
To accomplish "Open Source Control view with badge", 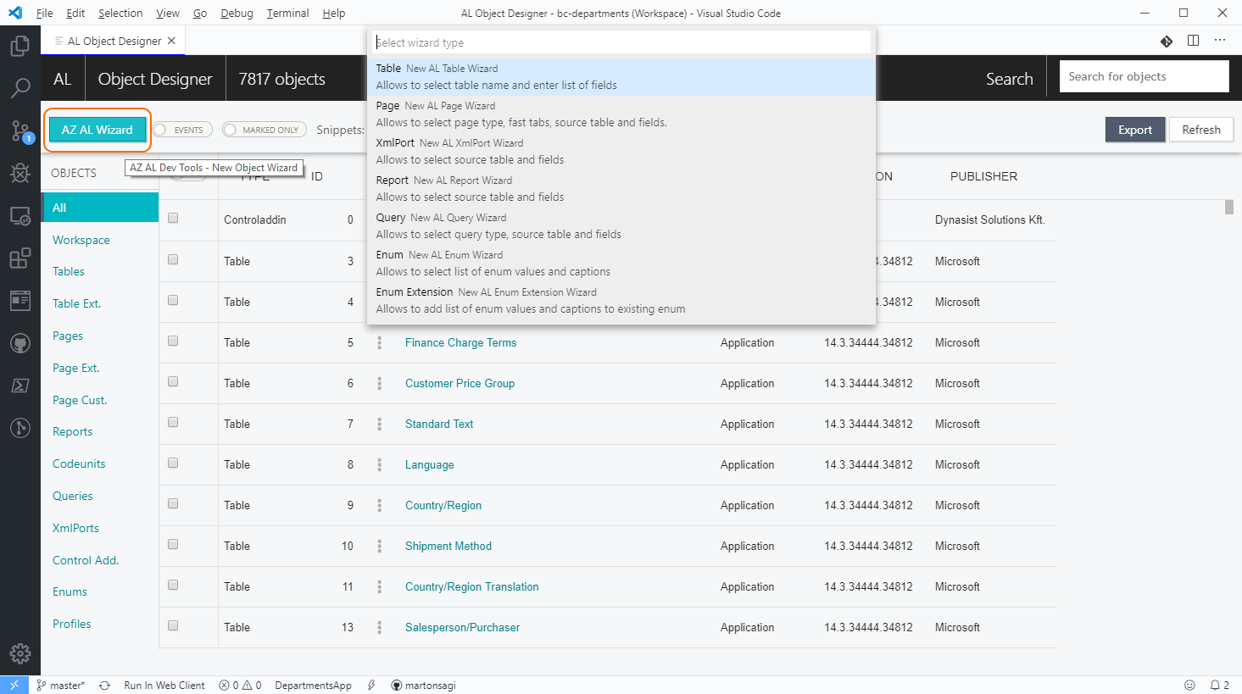I will click(x=19, y=130).
